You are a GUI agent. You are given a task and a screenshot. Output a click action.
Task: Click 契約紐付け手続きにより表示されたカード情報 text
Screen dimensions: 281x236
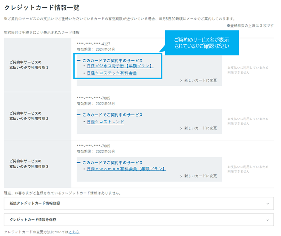[x=42, y=33]
